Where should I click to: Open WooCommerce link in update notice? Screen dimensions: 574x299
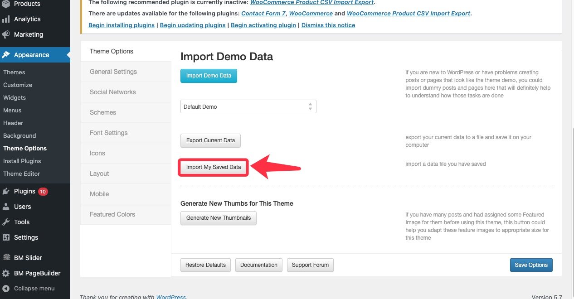311,13
